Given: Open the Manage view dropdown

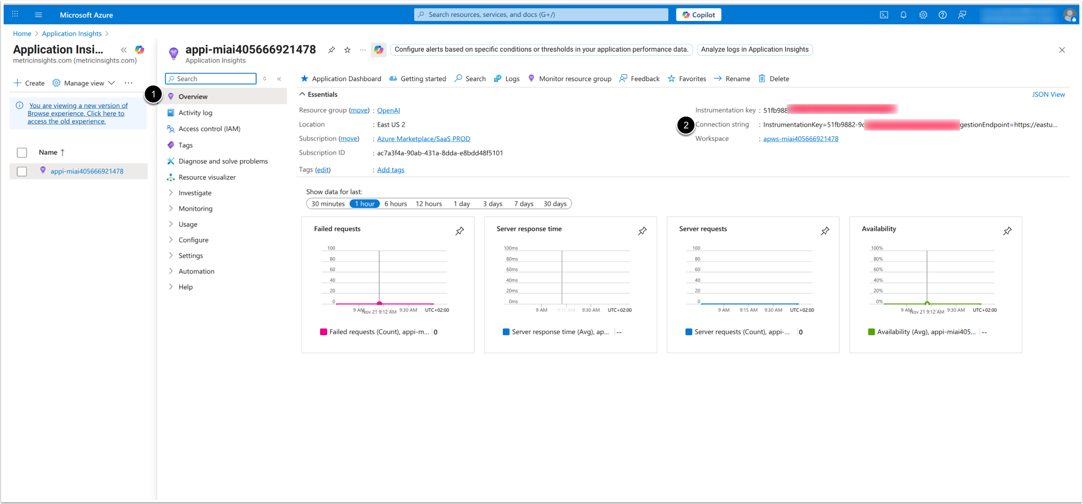Looking at the screenshot, I should click(84, 83).
